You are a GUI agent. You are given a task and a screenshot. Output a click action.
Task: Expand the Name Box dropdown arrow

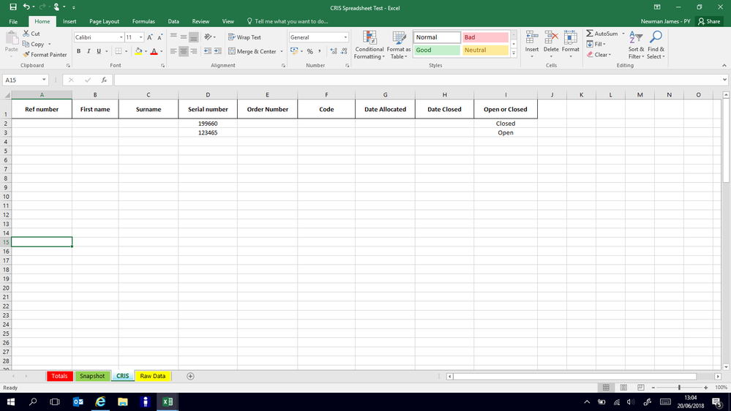tap(44, 80)
